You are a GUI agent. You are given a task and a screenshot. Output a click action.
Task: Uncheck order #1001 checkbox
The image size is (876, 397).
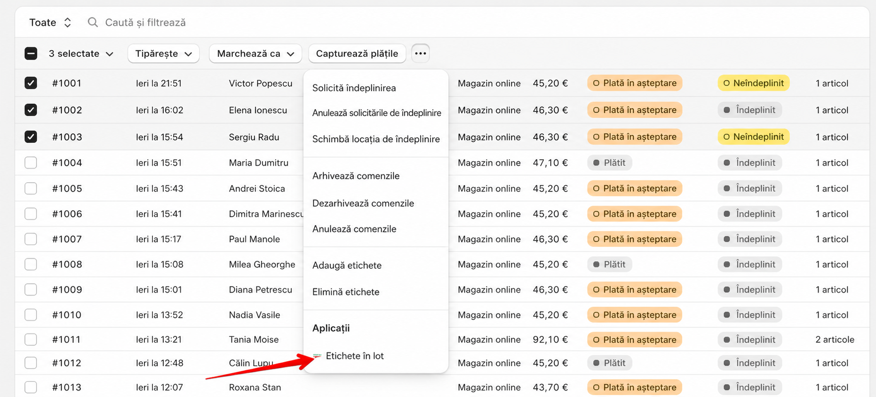pyautogui.click(x=31, y=83)
